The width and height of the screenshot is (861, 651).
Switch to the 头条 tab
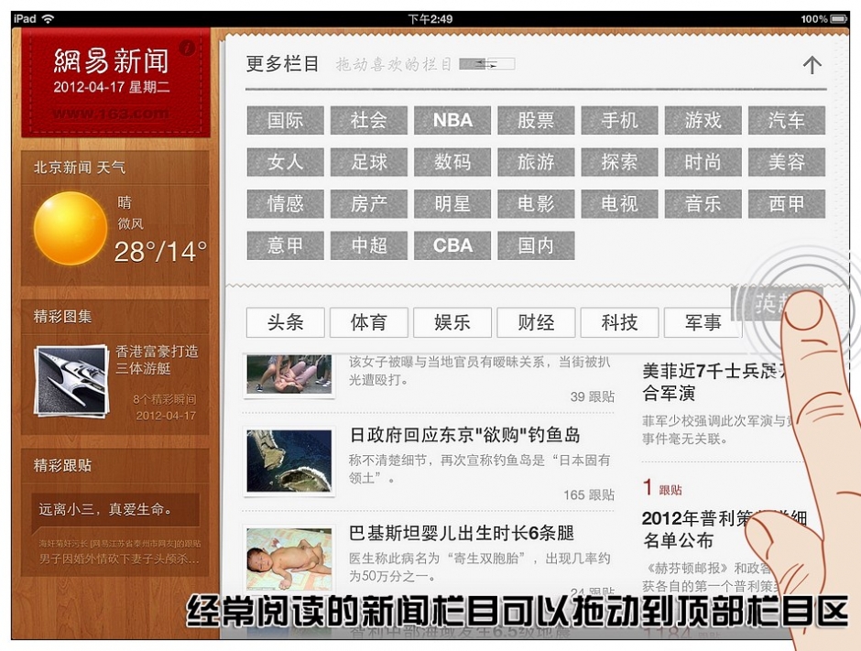click(286, 322)
